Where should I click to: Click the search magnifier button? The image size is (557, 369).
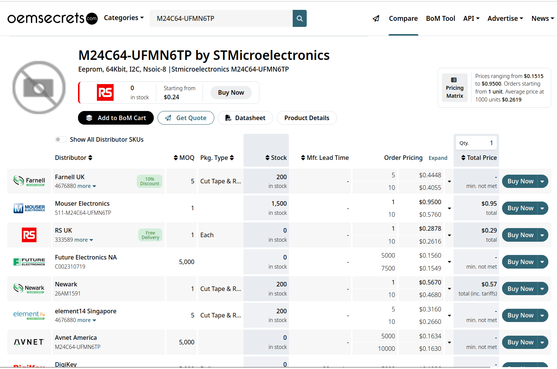300,19
